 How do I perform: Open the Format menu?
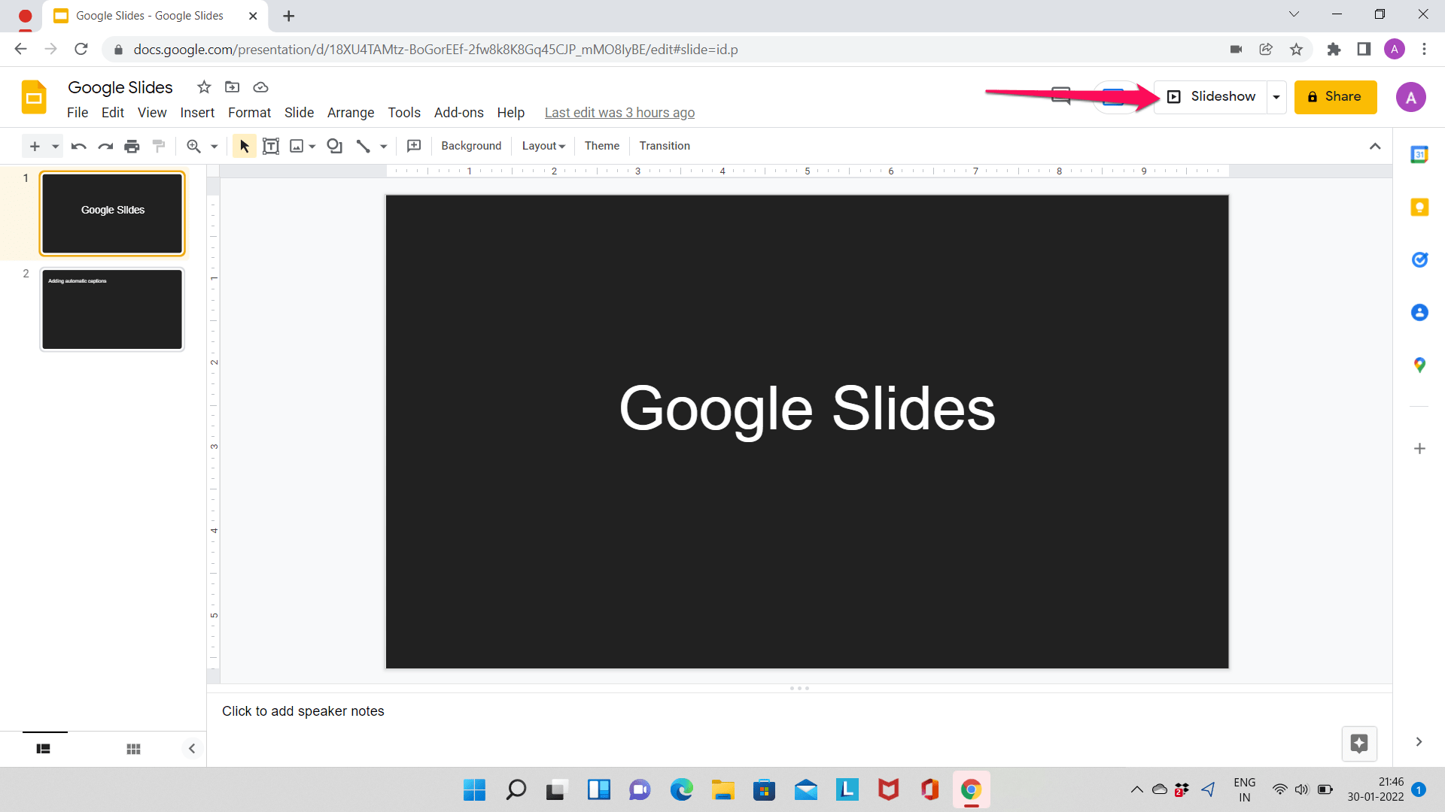click(249, 113)
